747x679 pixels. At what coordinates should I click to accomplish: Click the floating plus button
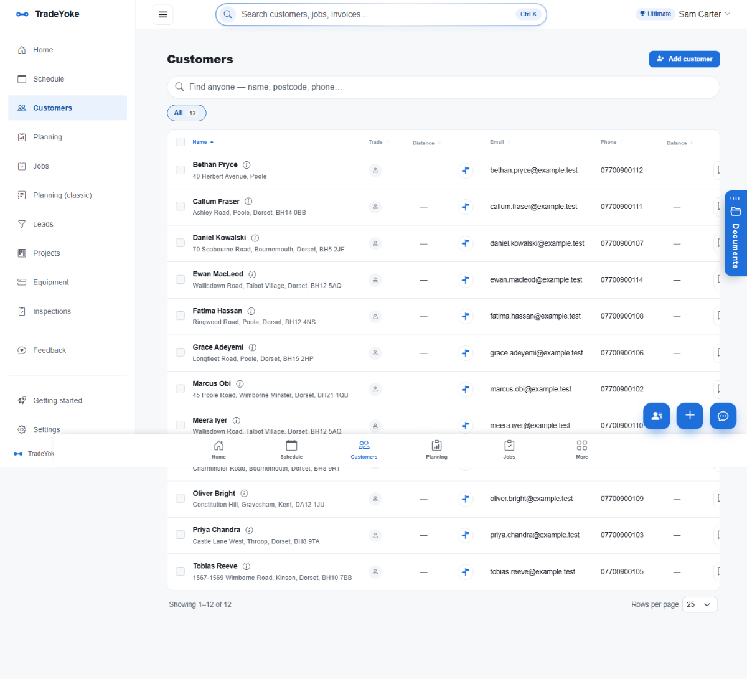[690, 416]
